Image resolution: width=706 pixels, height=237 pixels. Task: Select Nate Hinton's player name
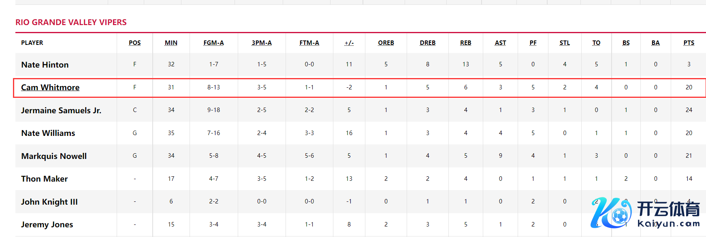pos(45,65)
